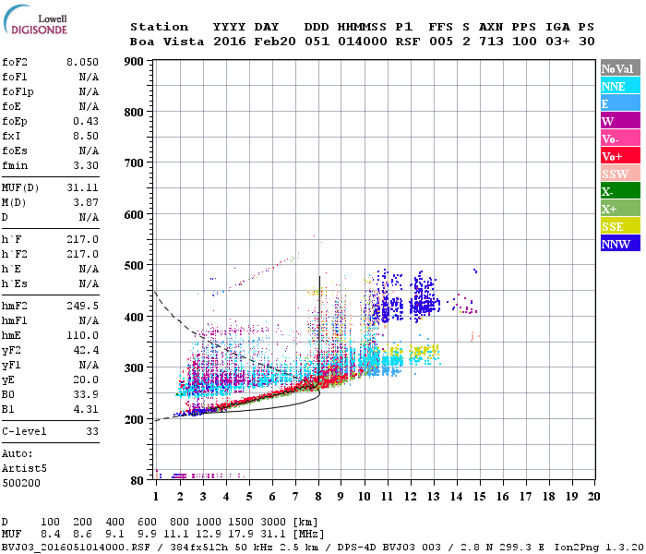
Task: Click the foEp value 0.43
Action: tap(86, 121)
